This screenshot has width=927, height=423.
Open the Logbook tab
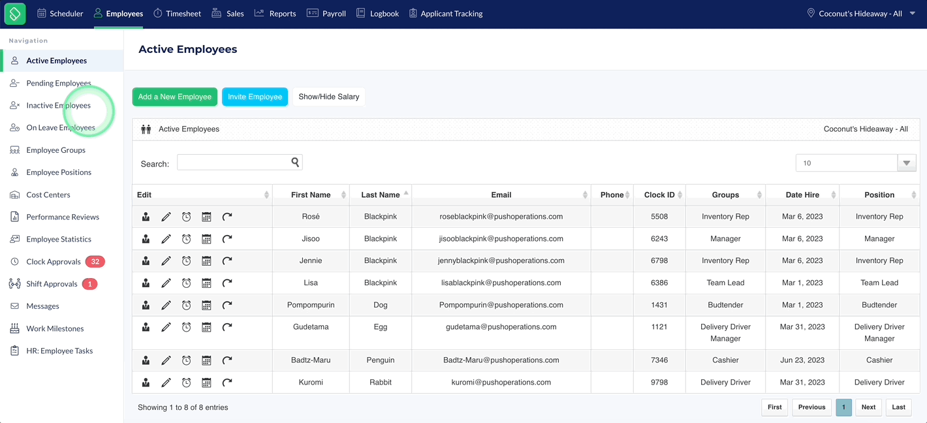click(x=377, y=13)
